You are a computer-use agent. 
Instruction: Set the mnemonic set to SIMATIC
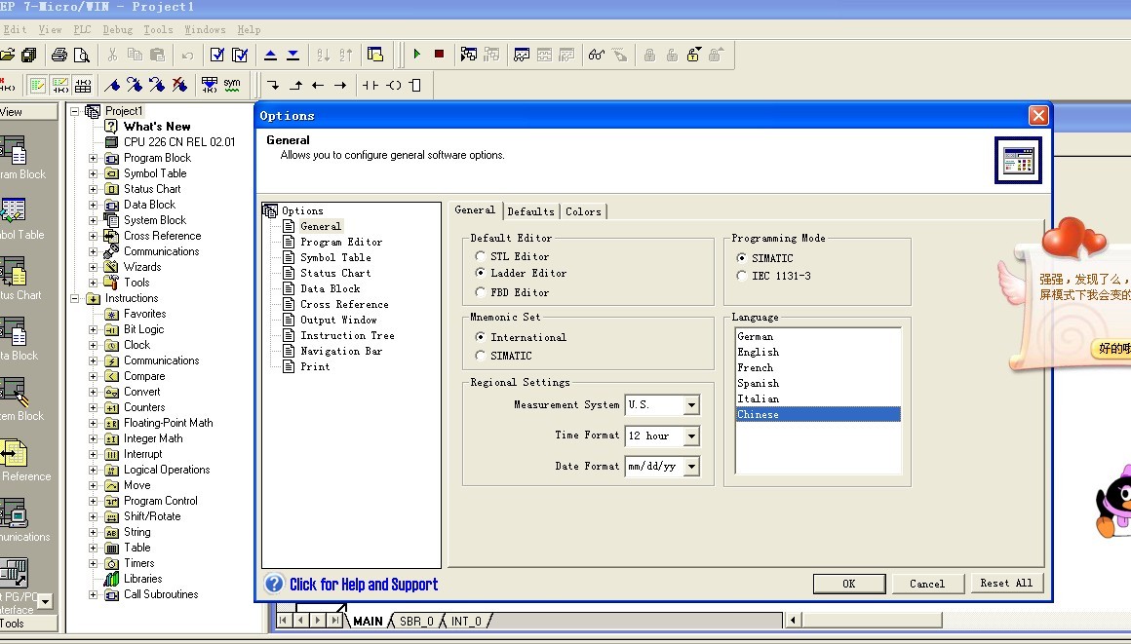(481, 356)
